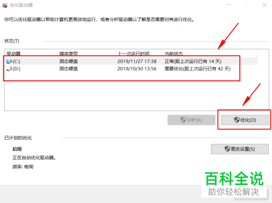Click 固态硬盘 in the C: row
This screenshot has width=272, height=203.
click(69, 61)
